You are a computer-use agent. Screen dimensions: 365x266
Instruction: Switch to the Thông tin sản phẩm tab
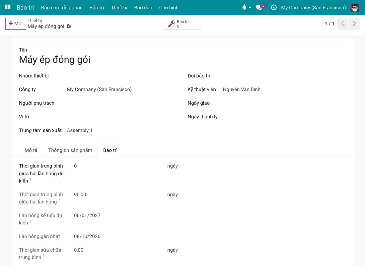pyautogui.click(x=70, y=150)
